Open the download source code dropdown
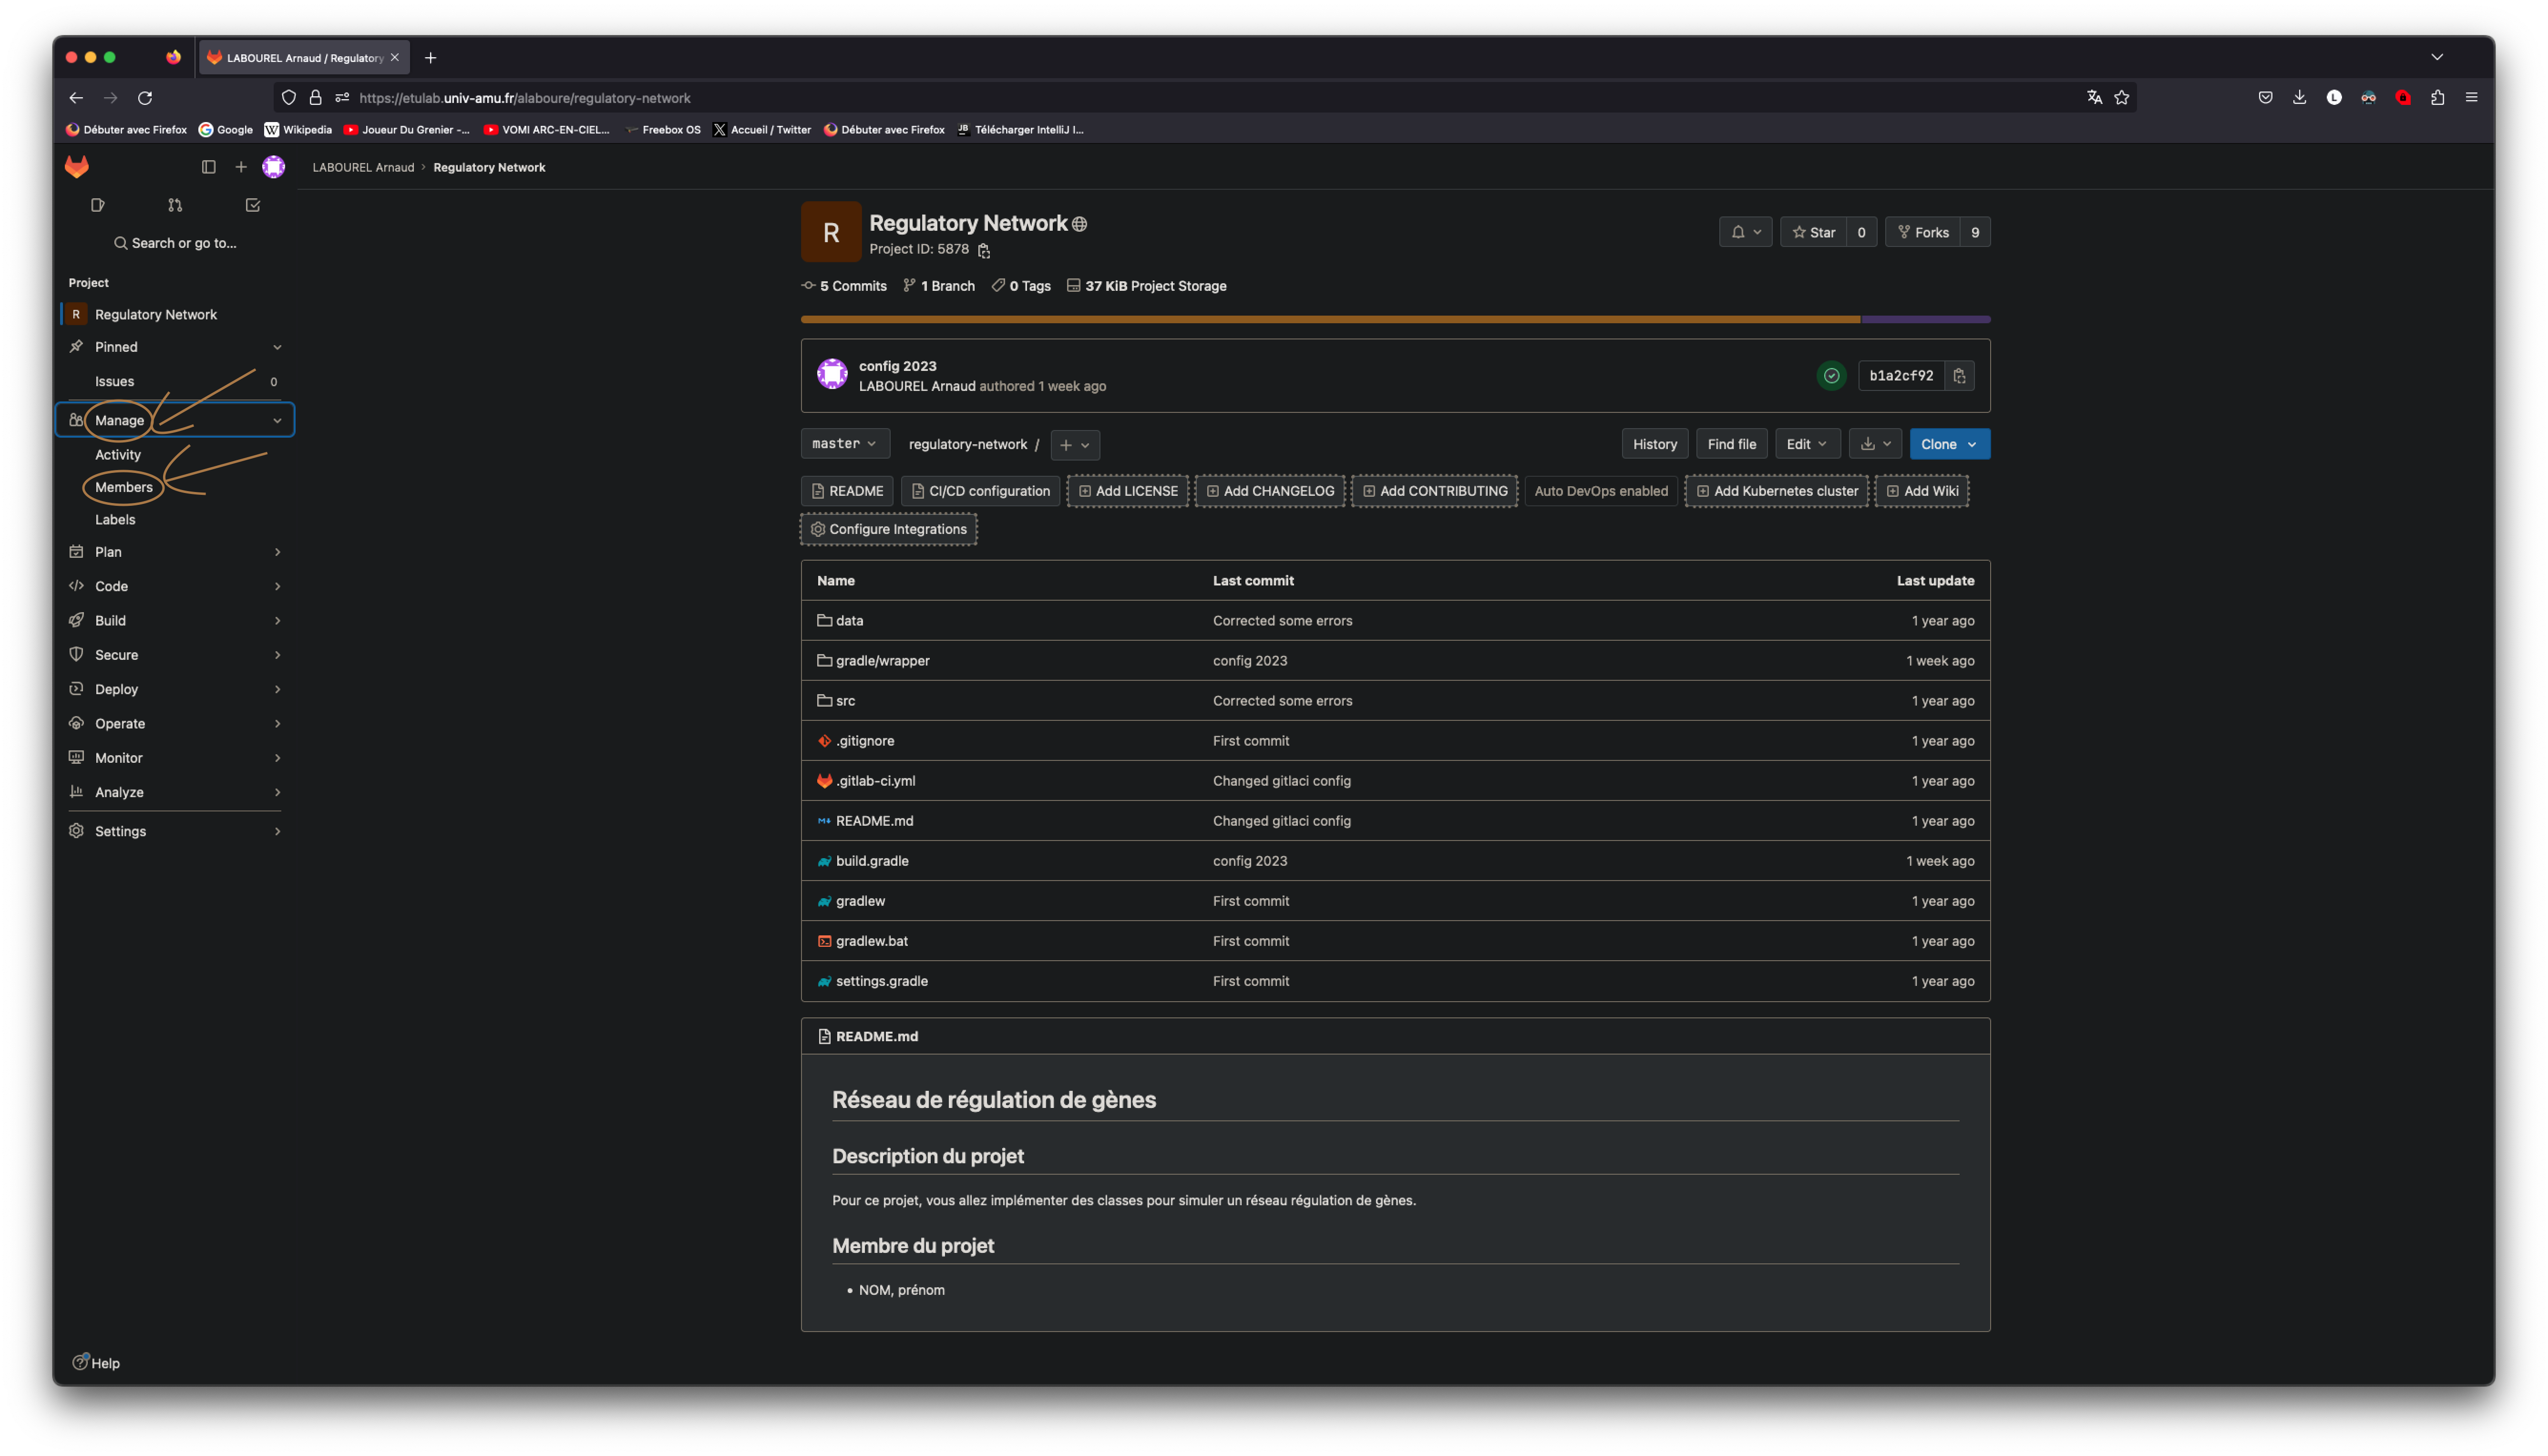2548x1456 pixels. point(1875,444)
